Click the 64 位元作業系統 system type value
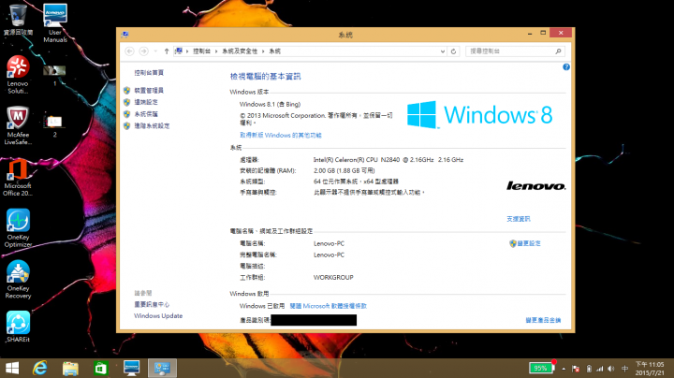Viewport: 674px width, 378px height. [x=356, y=182]
